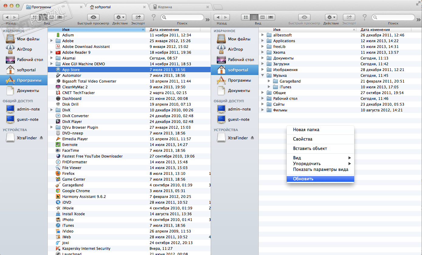Select the Evernote app icon

point(58,145)
